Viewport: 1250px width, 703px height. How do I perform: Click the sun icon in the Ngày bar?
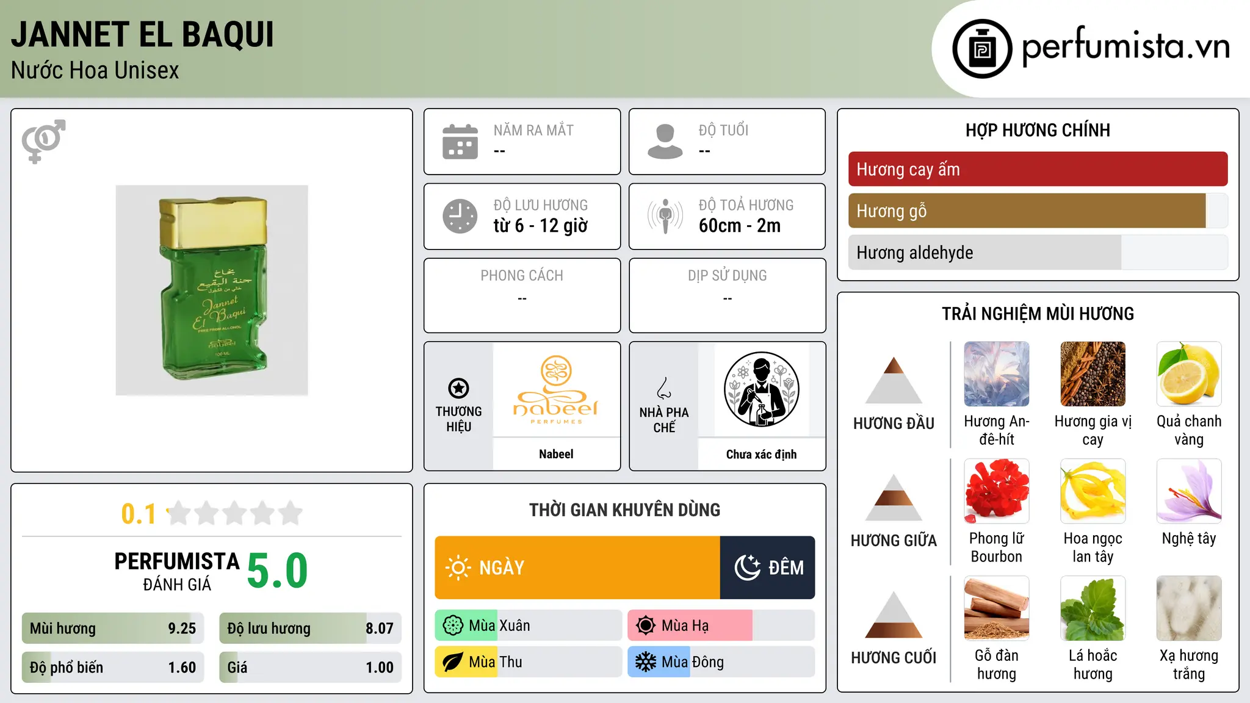(x=458, y=568)
